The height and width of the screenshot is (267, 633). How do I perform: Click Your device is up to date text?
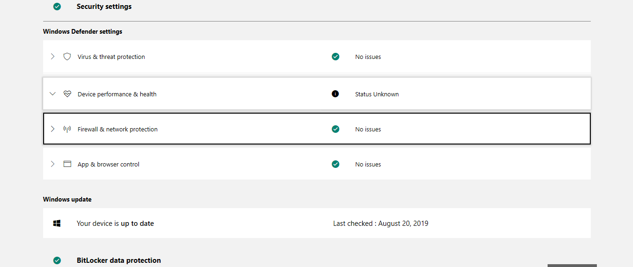pos(115,224)
